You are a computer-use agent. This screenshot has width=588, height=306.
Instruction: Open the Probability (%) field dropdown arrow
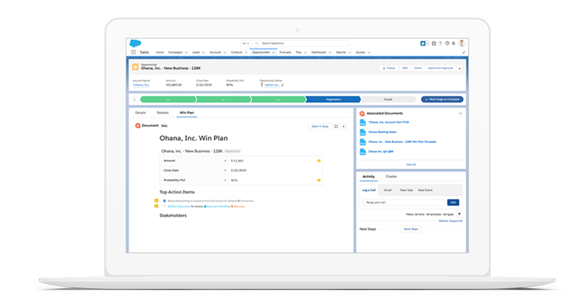[225, 181]
